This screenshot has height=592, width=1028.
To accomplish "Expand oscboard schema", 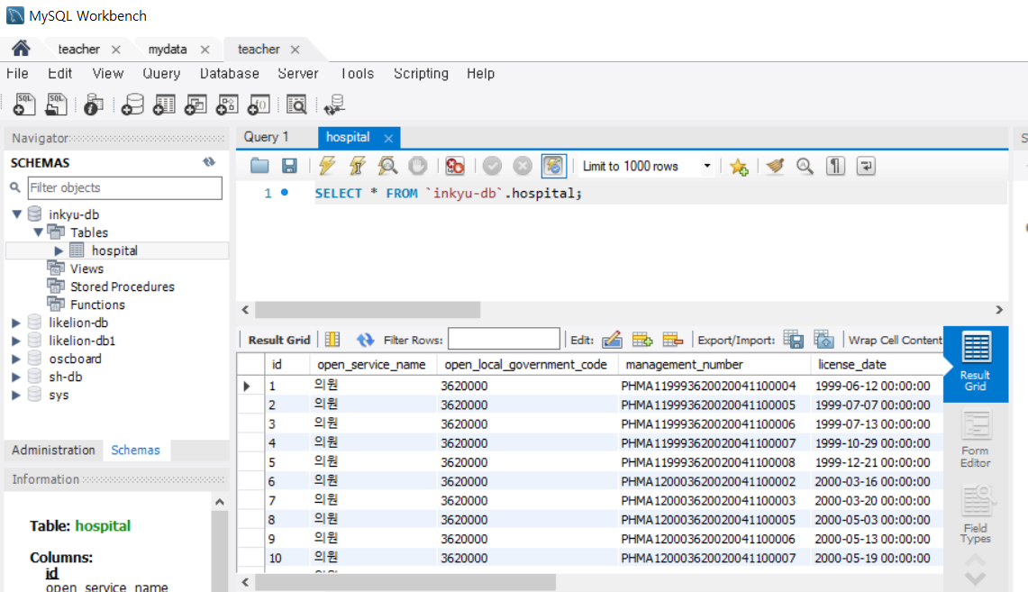I will (16, 359).
